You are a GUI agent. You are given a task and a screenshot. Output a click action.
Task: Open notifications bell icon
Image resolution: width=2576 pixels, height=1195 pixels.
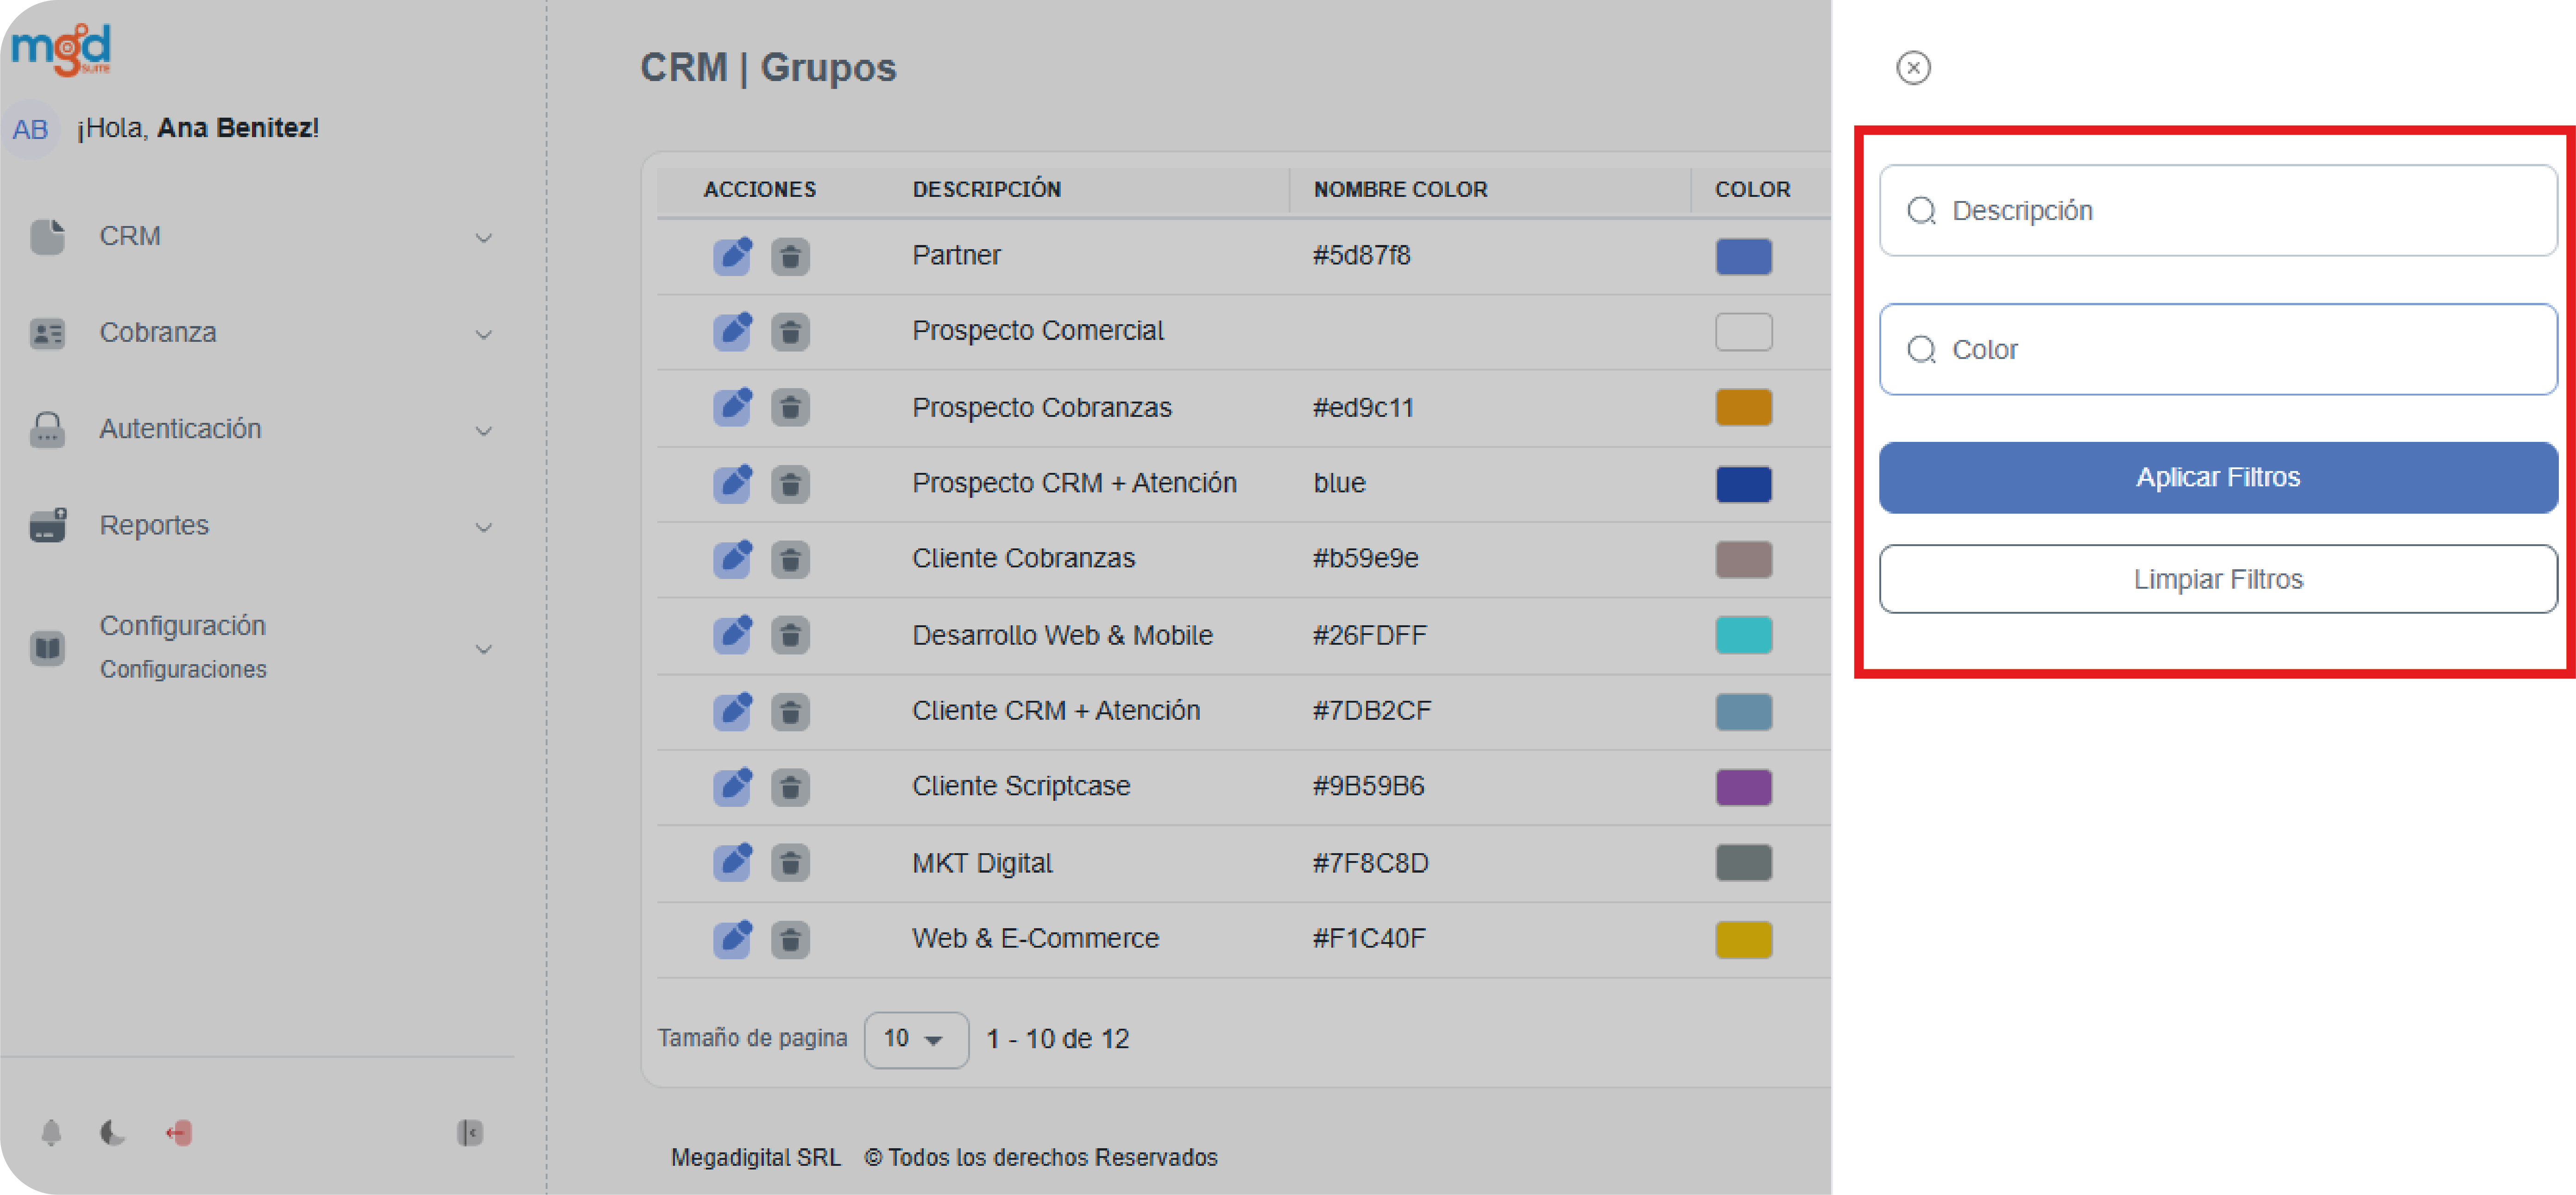51,1132
